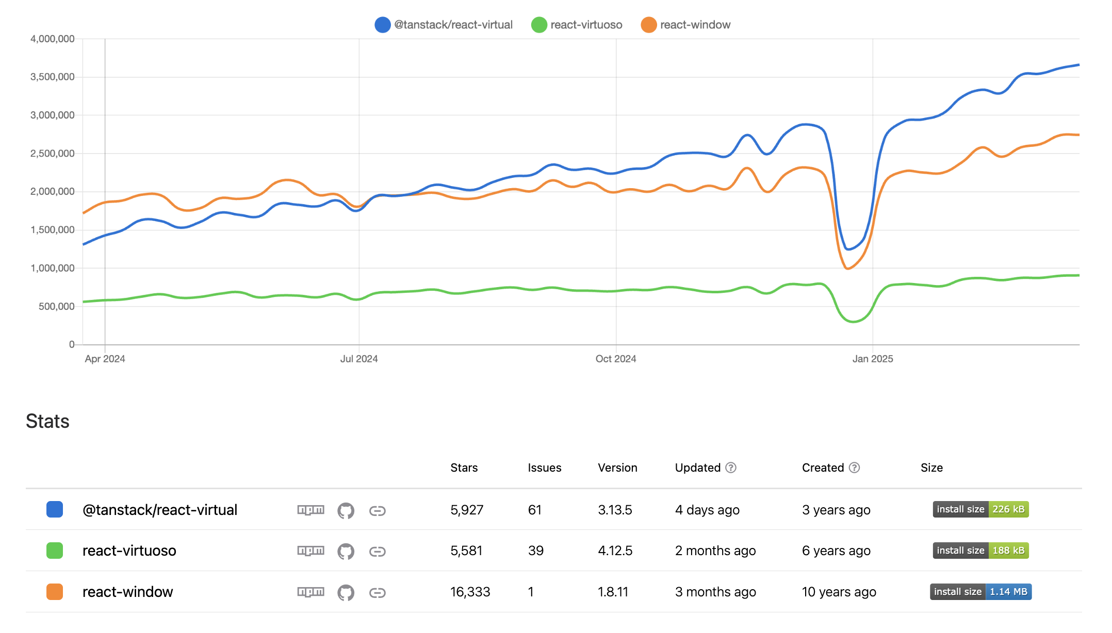Viewport: 1112px width, 633px height.
Task: Click the Size column header
Action: coord(932,468)
